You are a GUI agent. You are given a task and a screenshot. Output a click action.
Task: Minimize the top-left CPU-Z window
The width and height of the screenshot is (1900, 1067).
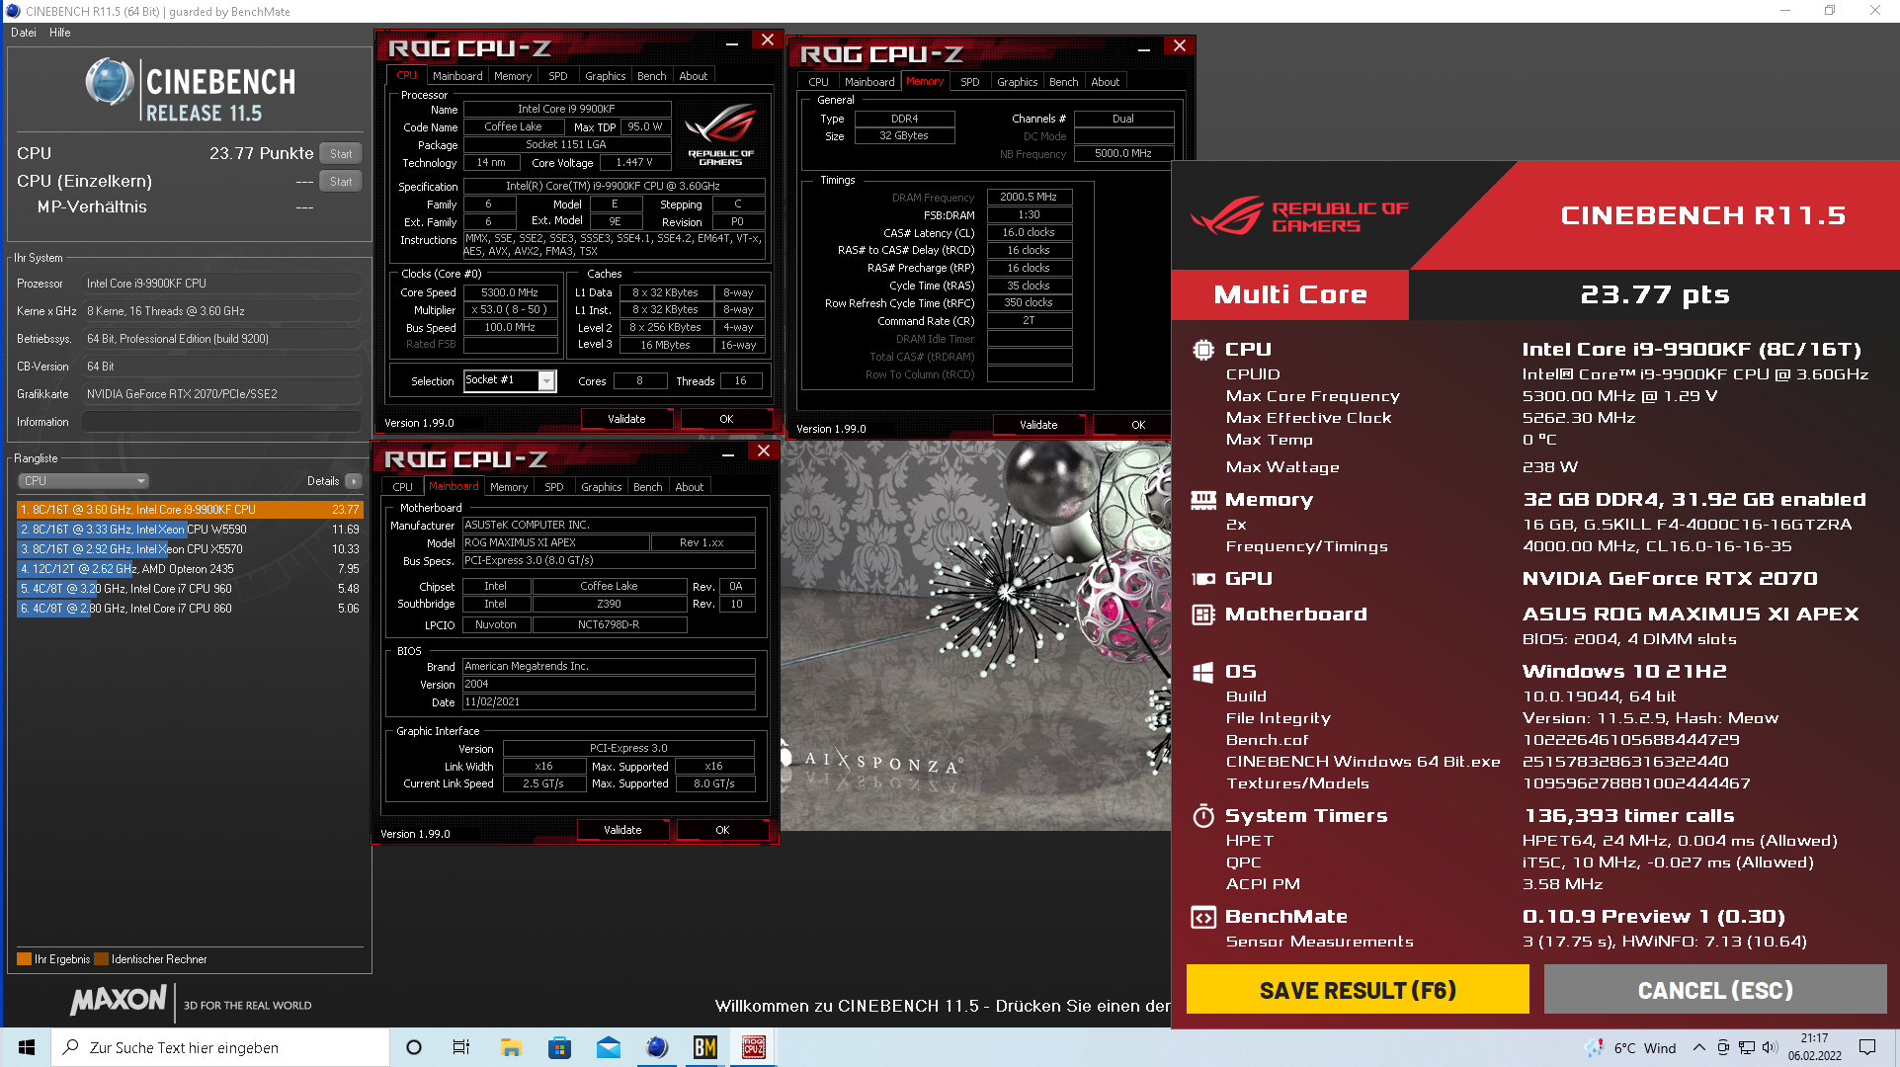pyautogui.click(x=732, y=41)
